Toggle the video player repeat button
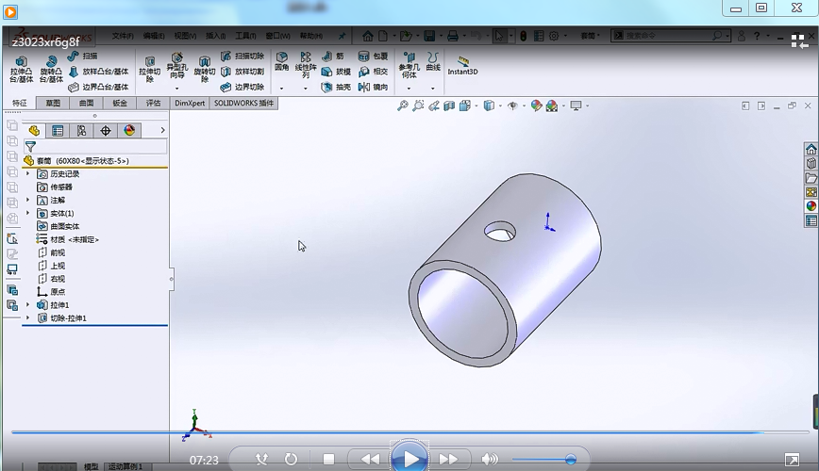This screenshot has height=471, width=819. click(x=291, y=459)
